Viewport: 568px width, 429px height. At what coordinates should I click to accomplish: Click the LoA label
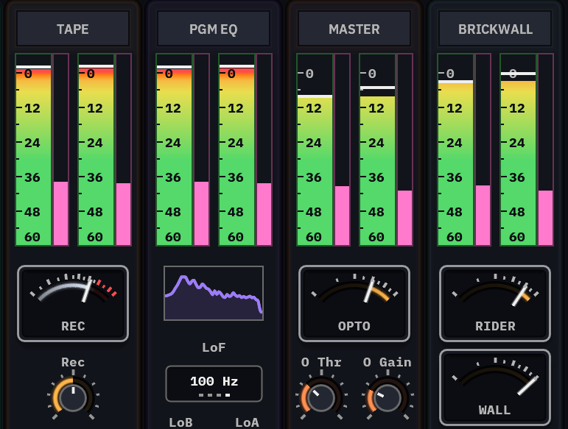click(x=247, y=422)
